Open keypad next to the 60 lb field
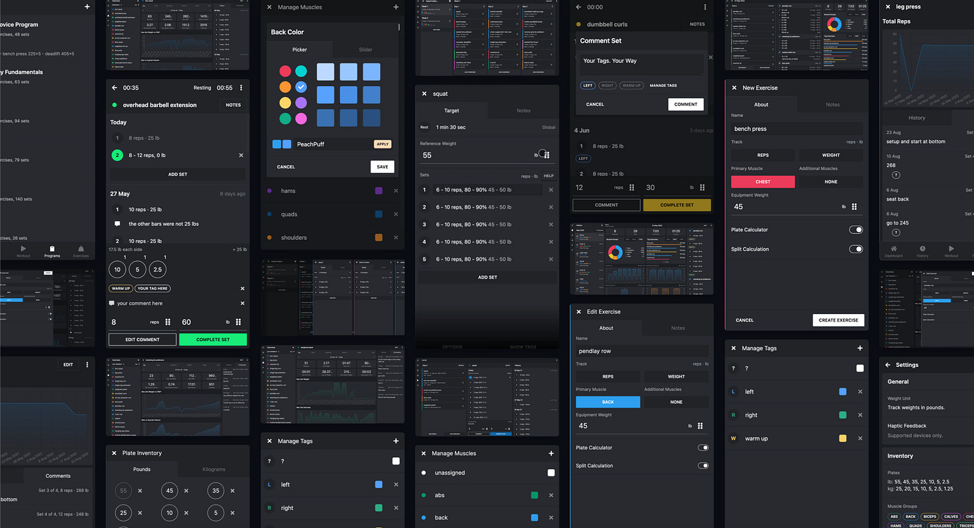 coord(238,321)
